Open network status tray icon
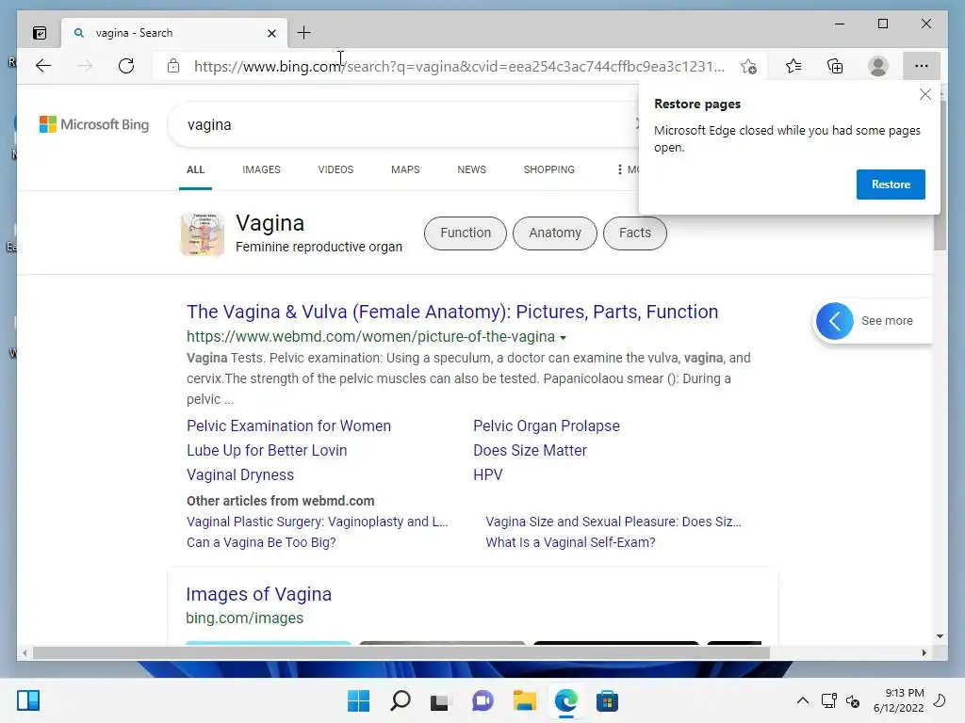This screenshot has width=965, height=723. [829, 700]
